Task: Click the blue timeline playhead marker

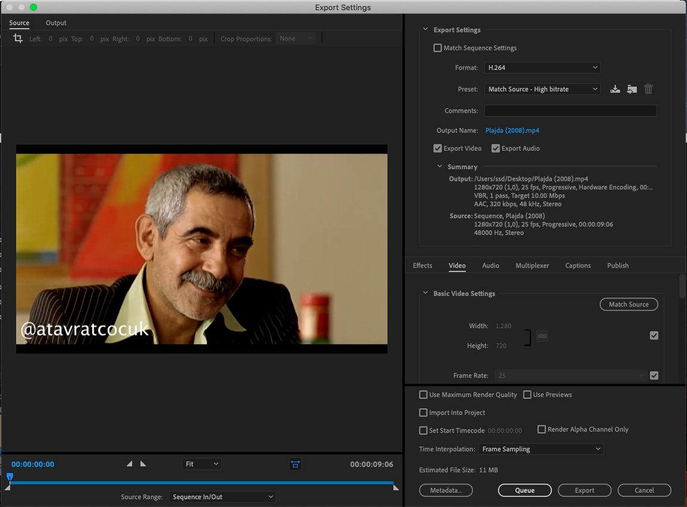Action: pyautogui.click(x=10, y=477)
